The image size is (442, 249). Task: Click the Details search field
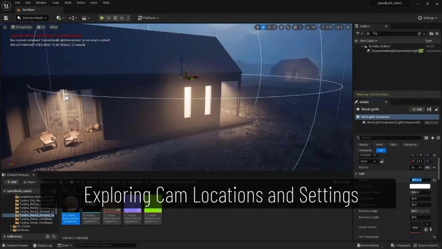[389, 138]
